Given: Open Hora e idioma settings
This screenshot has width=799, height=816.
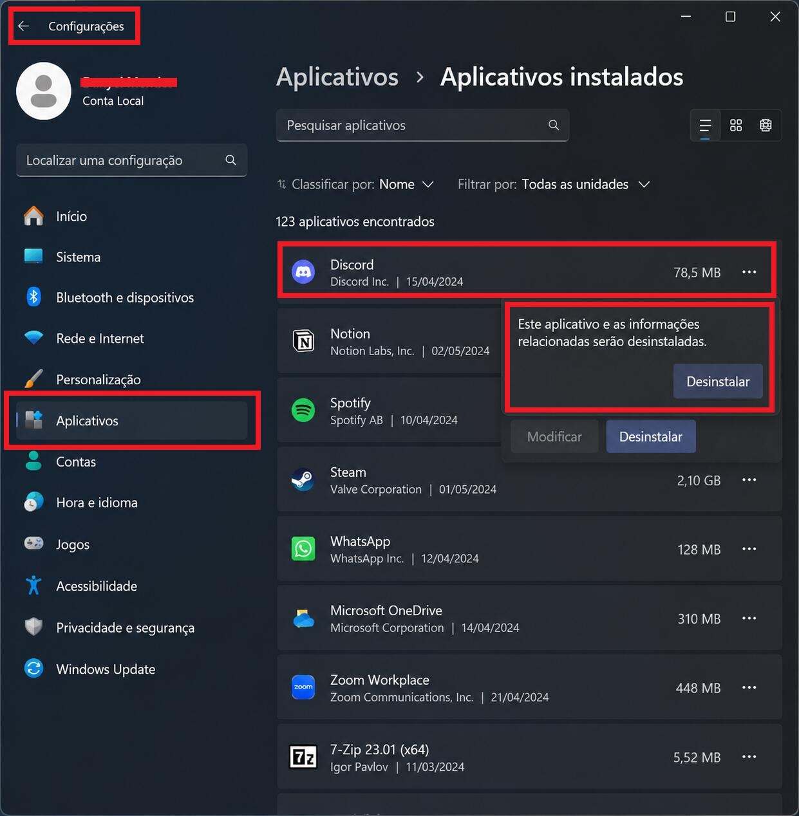Looking at the screenshot, I should point(131,503).
